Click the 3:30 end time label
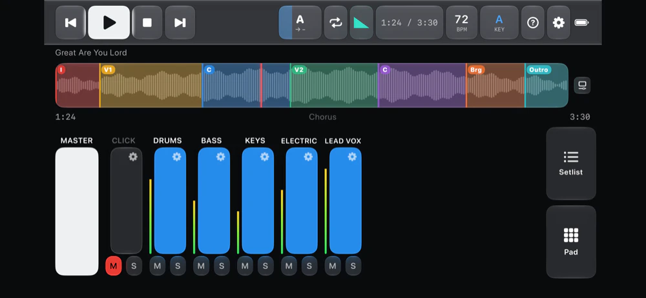This screenshot has height=298, width=646. (580, 117)
